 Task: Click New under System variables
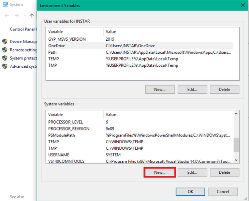tap(160, 172)
